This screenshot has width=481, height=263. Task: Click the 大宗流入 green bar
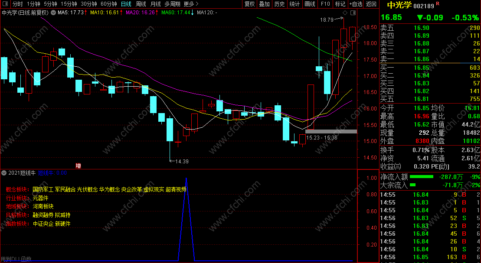point(412,185)
